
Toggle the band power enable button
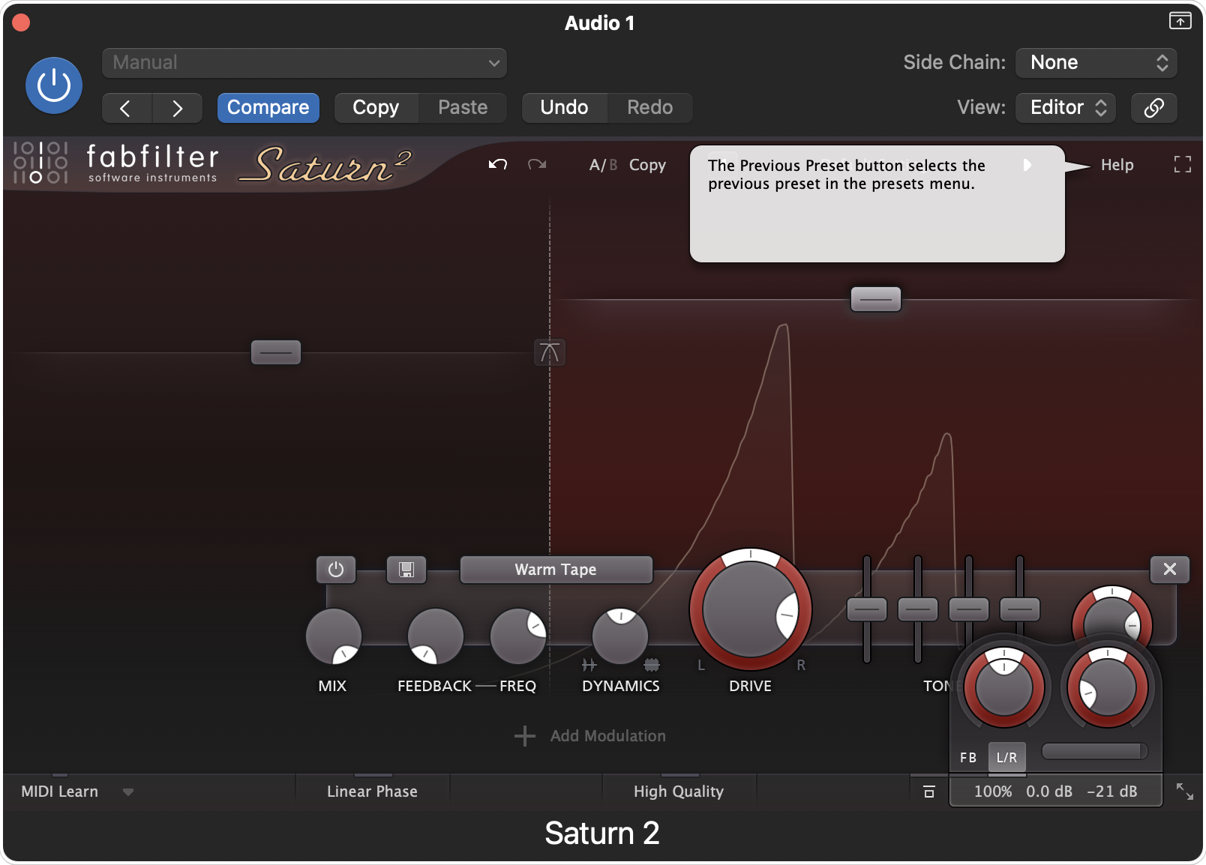(x=336, y=570)
